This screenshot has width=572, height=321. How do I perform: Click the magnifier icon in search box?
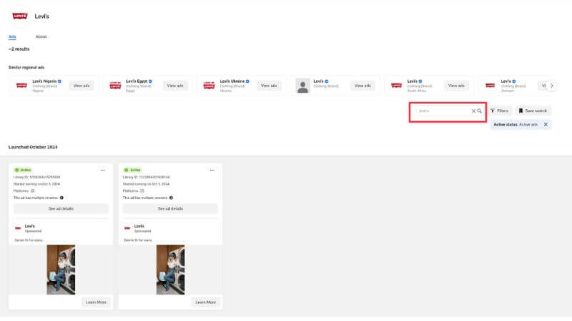(480, 111)
